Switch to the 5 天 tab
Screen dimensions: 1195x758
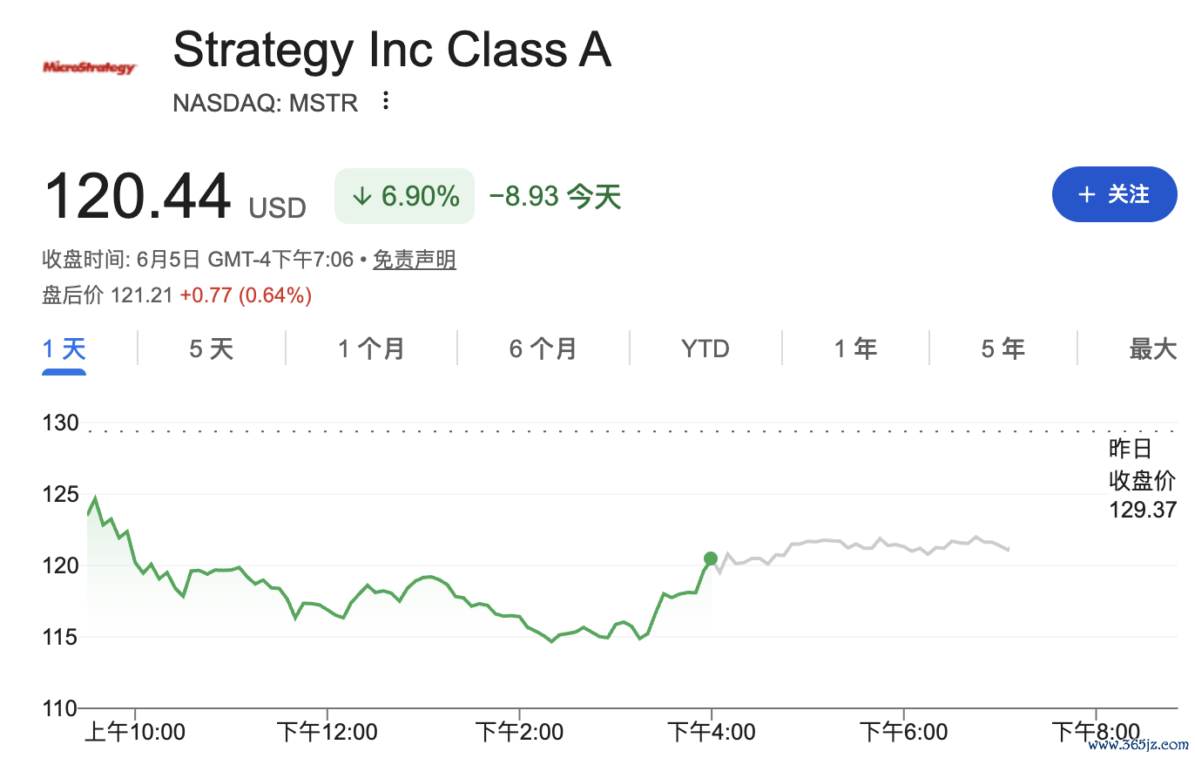[212, 349]
